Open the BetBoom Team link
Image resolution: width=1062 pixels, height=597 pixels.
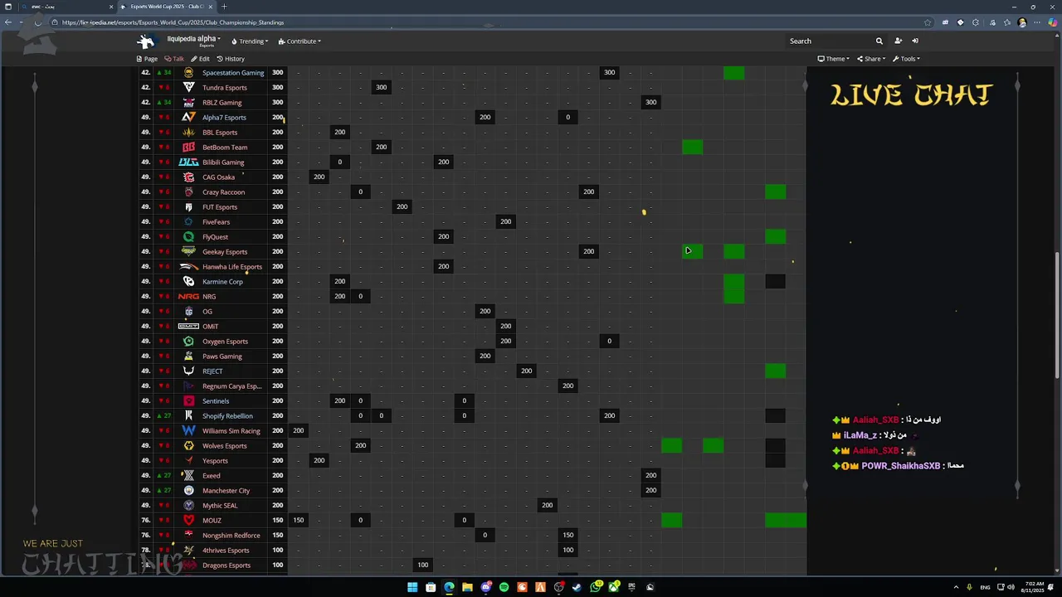225,147
